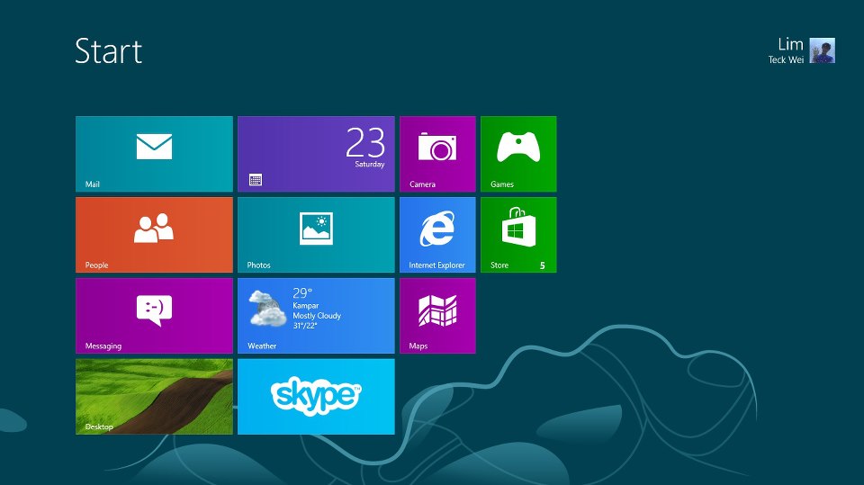
Task: Open the Weather tile for Kampar
Action: point(316,316)
